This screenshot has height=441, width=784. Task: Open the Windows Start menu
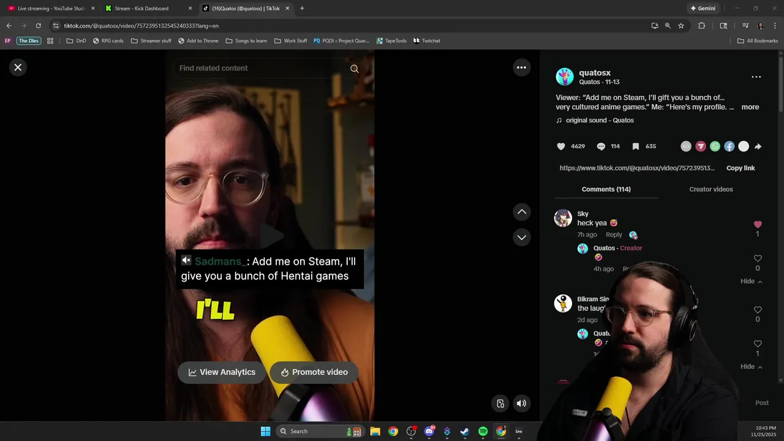[x=265, y=431]
